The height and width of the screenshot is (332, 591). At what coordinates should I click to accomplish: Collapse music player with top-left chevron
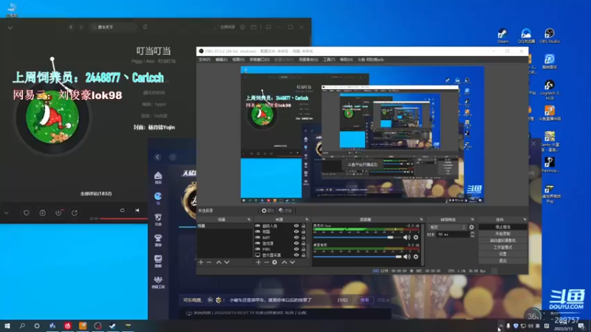point(10,27)
